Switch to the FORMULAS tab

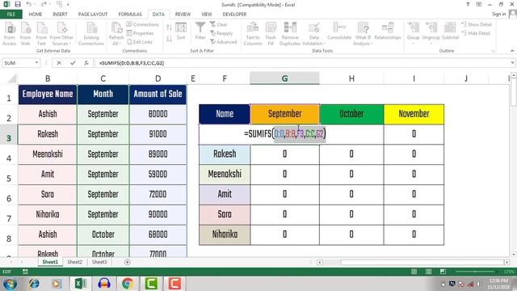tap(130, 15)
